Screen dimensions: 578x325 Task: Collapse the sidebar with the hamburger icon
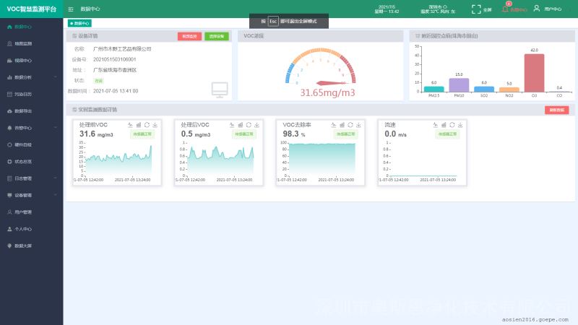pyautogui.click(x=70, y=9)
